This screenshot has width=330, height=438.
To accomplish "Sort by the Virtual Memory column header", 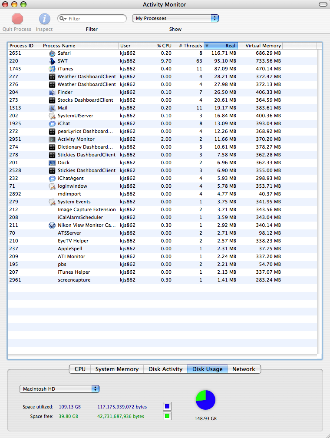I will click(261, 46).
